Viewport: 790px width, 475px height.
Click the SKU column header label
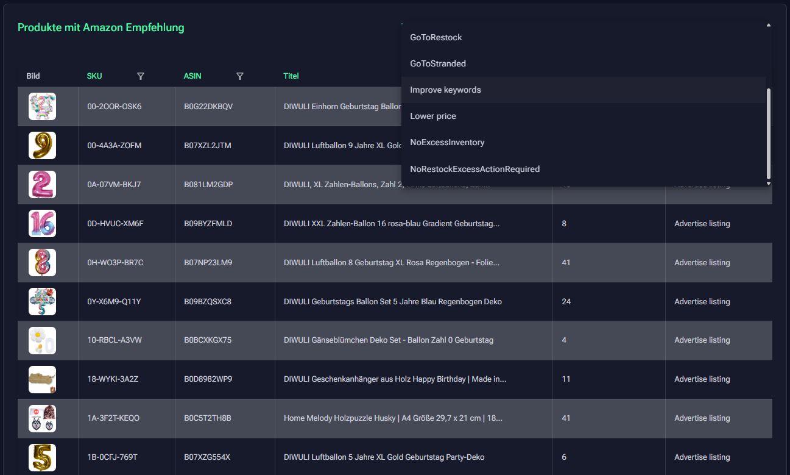pos(94,76)
